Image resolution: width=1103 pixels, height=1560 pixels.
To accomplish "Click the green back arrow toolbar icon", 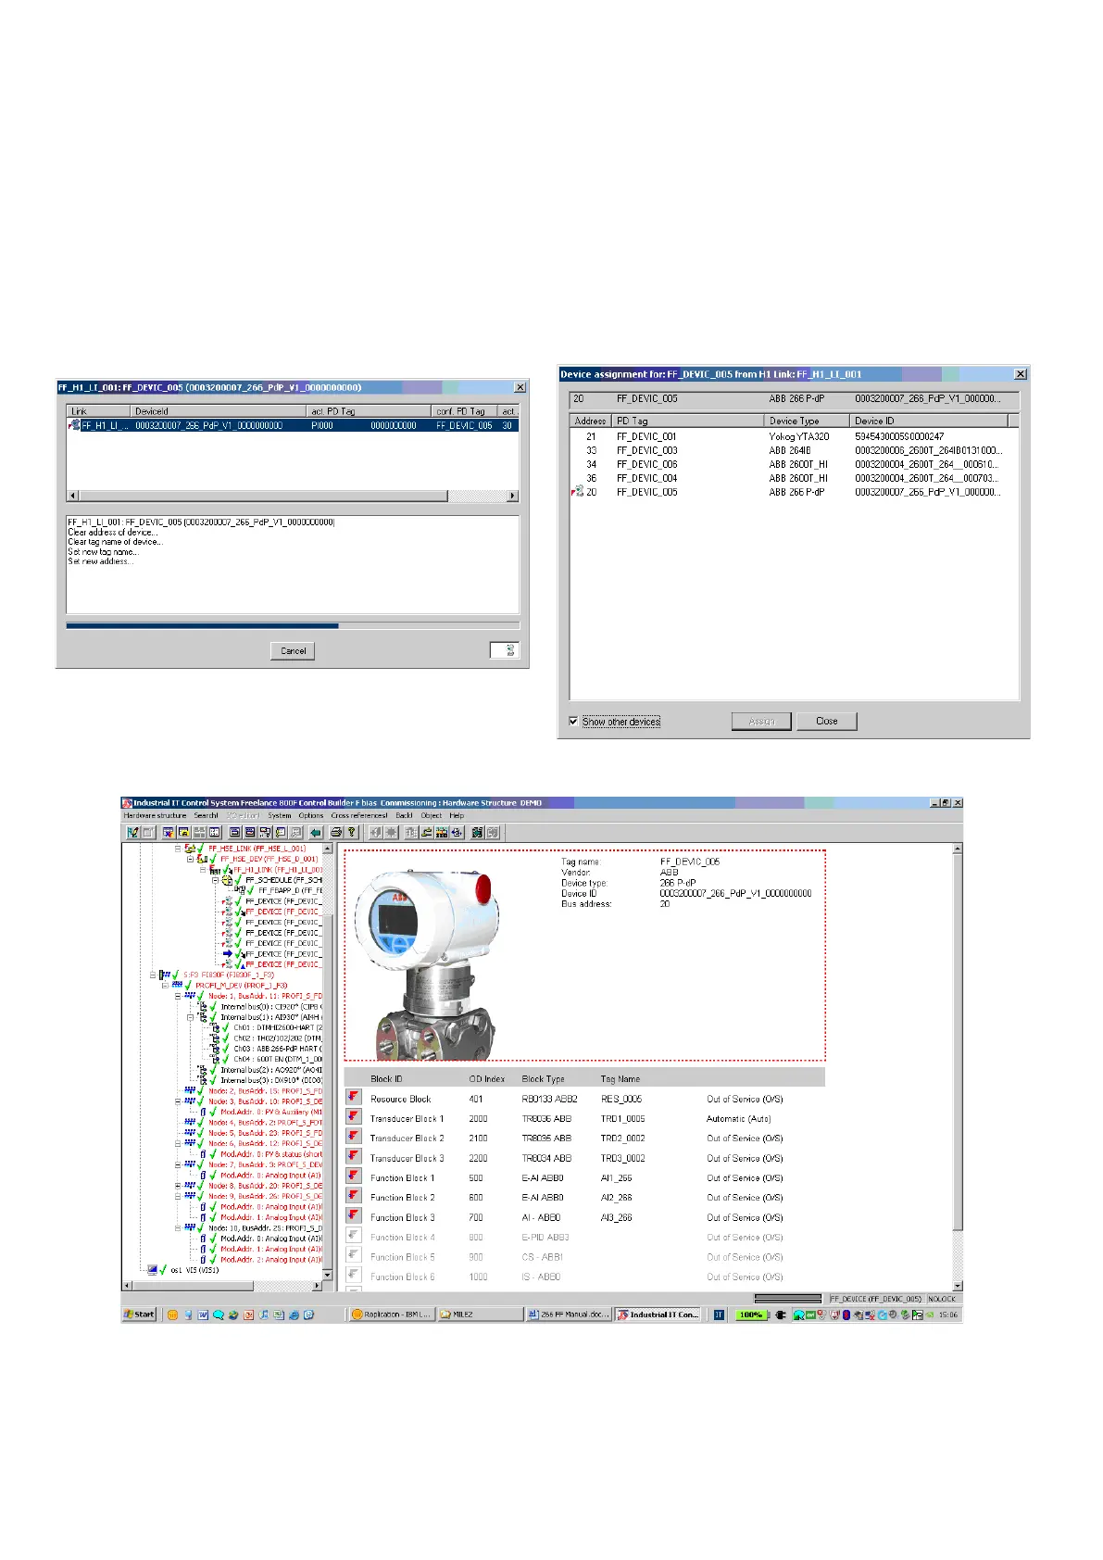I will [x=316, y=833].
